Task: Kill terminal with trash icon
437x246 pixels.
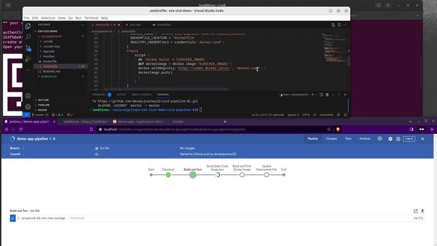Action: tap(327, 94)
